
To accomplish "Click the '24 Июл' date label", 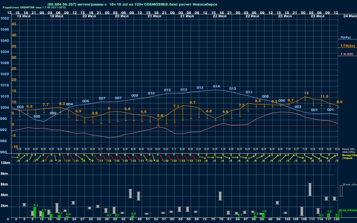I will (349, 16).
